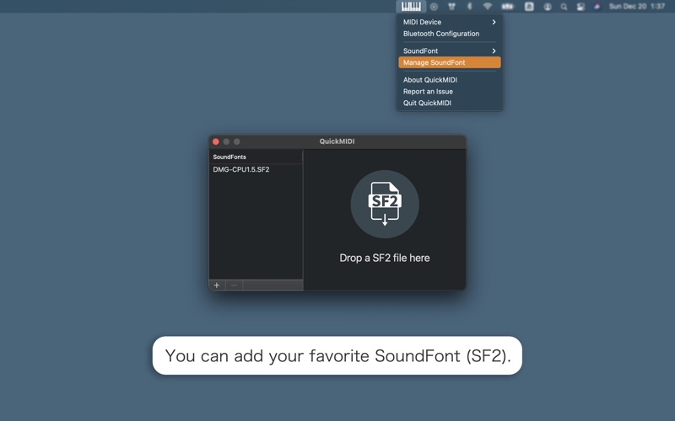Viewport: 675px width, 421px height.
Task: Add a SoundFont with the plus button
Action: [x=217, y=285]
